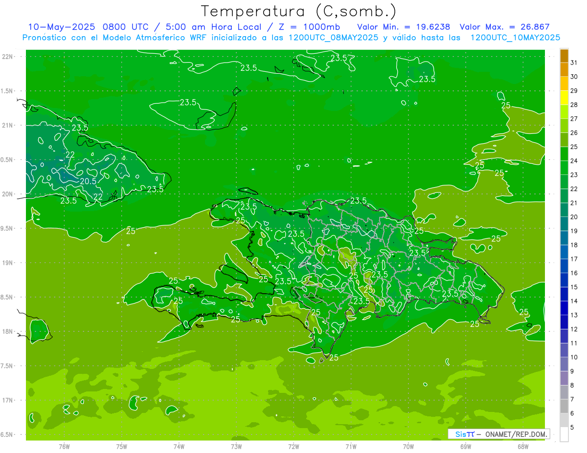Click the "18N" latitude axis label
This screenshot has width=587, height=453.
tap(7, 331)
